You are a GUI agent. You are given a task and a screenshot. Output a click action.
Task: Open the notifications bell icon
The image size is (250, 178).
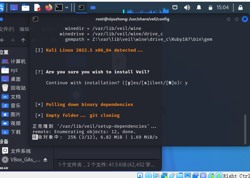199,7
